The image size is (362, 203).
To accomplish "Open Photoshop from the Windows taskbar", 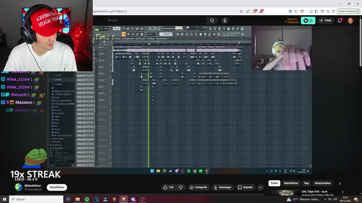I will [68, 199].
